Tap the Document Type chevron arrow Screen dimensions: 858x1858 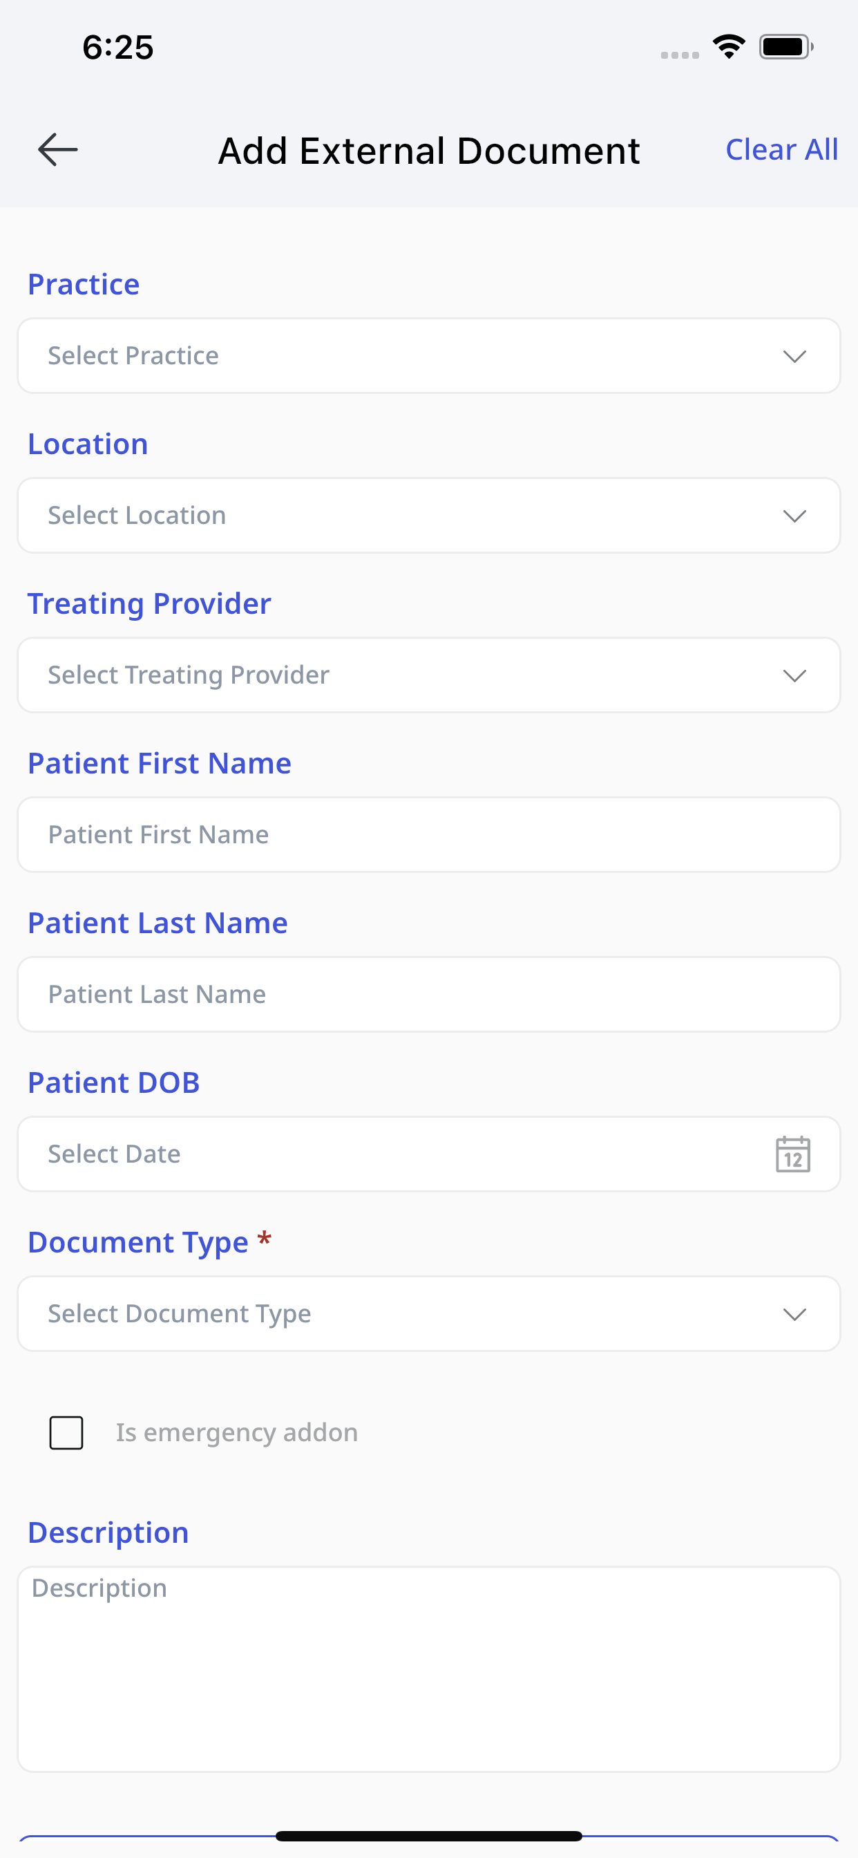(x=794, y=1315)
